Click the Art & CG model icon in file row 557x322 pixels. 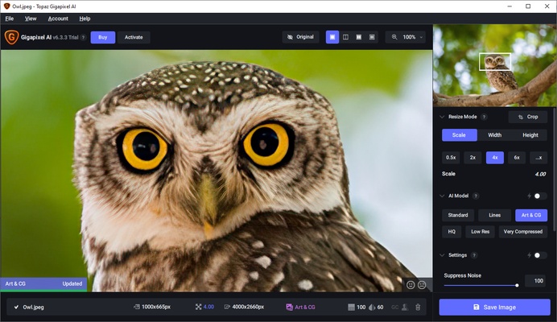(x=290, y=307)
